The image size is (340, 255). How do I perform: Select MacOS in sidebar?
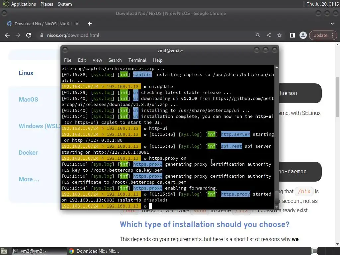29,100
